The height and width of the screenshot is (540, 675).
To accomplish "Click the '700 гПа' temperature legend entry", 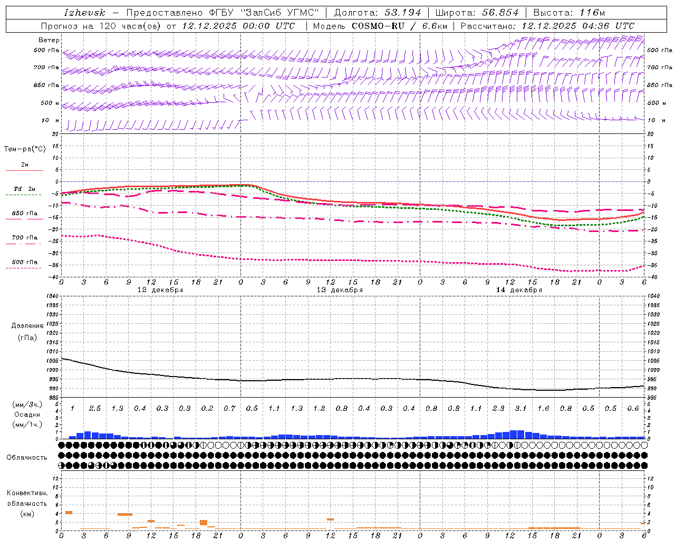I will tap(25, 237).
